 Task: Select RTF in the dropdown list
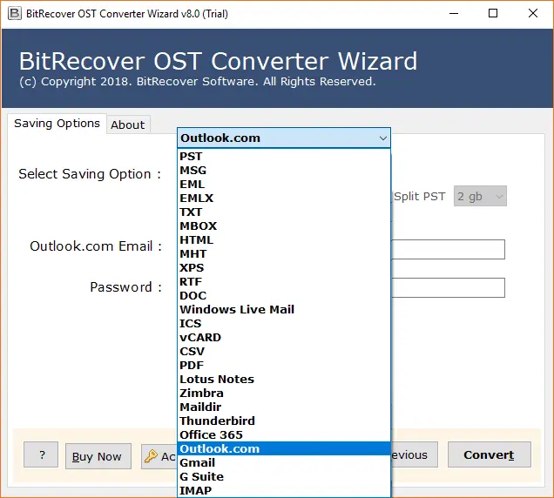click(x=284, y=281)
